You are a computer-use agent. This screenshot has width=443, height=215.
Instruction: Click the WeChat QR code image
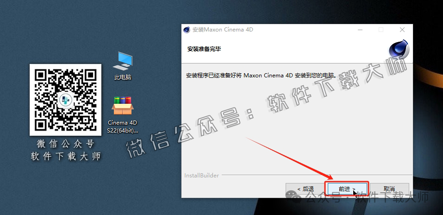coord(66,100)
